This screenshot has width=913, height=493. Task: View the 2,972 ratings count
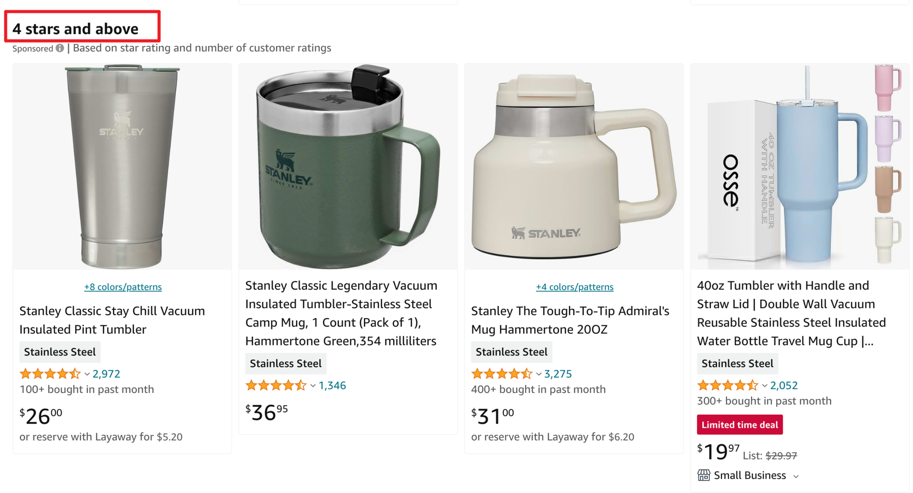(106, 374)
